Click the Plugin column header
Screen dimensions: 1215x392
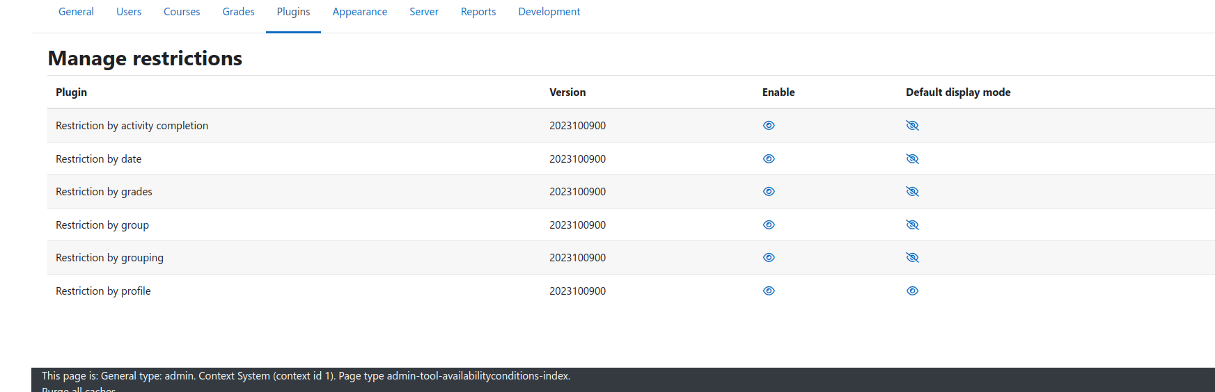click(71, 92)
